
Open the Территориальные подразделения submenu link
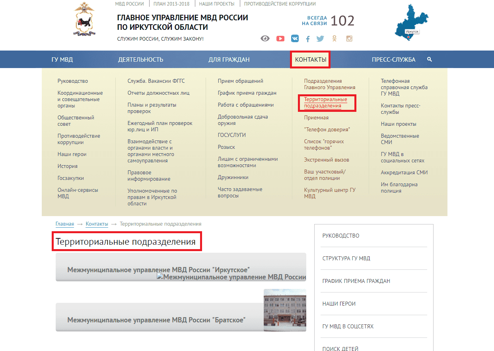326,103
